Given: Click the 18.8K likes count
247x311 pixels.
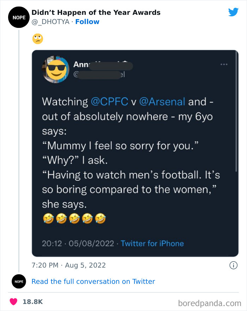Looking at the screenshot, I should 32,302.
